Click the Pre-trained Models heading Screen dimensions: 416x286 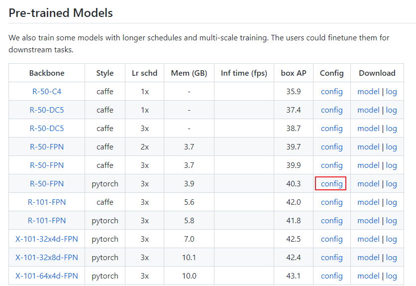tap(61, 13)
